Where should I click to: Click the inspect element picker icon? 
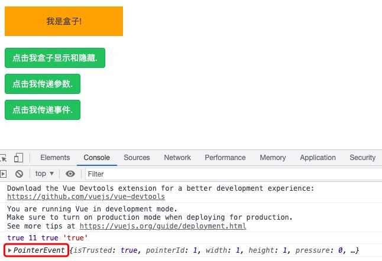click(x=3, y=158)
